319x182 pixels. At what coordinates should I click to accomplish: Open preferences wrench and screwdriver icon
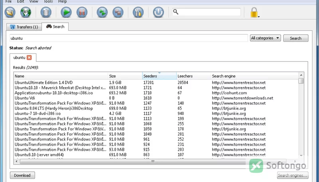coord(138,12)
